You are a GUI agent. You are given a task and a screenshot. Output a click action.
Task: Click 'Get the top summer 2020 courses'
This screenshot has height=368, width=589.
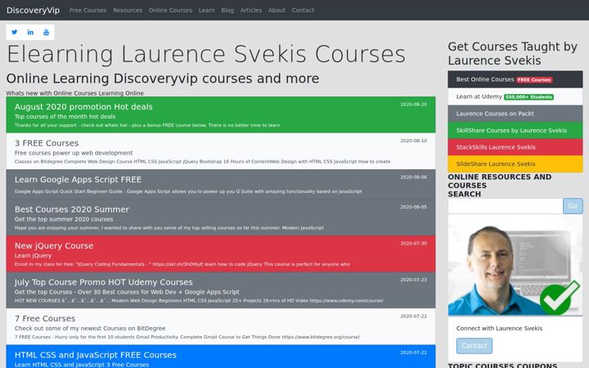(64, 219)
